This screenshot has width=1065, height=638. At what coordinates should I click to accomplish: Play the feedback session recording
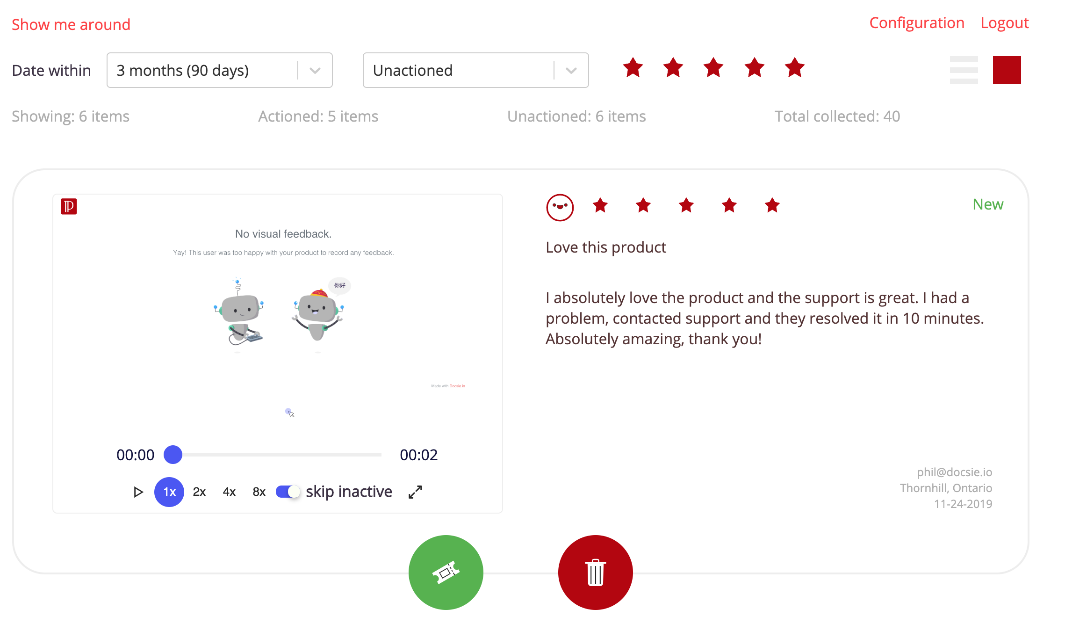point(138,492)
